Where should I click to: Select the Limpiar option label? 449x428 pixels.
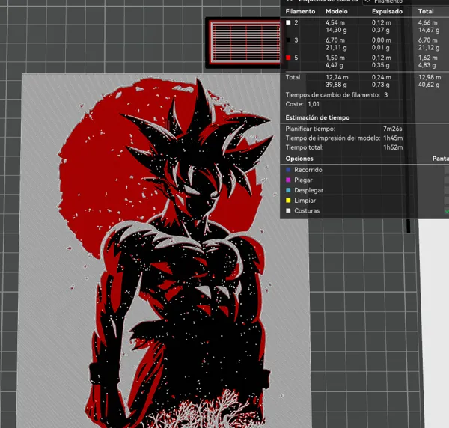[305, 201]
